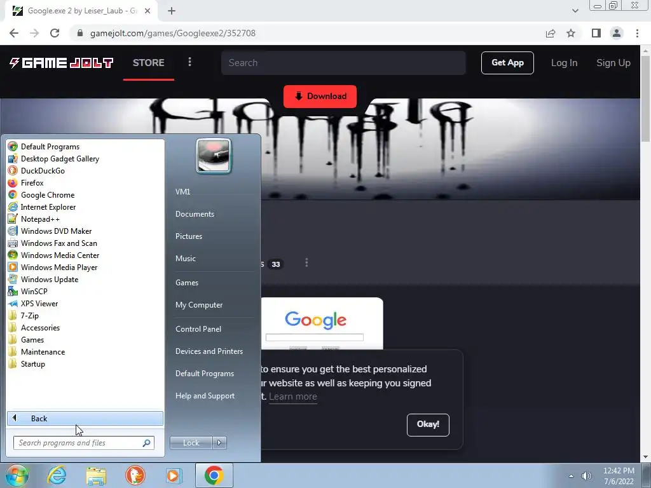This screenshot has height=488, width=651.
Task: Open the VM1 user folder
Action: point(182,192)
